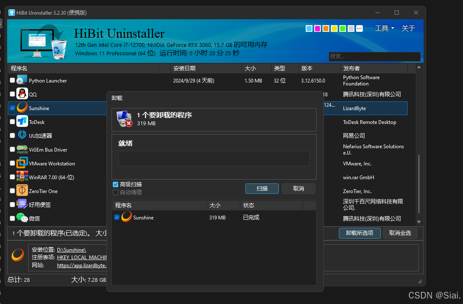Screen dimensions: 463x304
Task: Click the large Sunshine icon in details panel
Action: point(18,255)
